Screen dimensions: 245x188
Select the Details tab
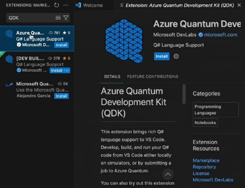(x=112, y=76)
